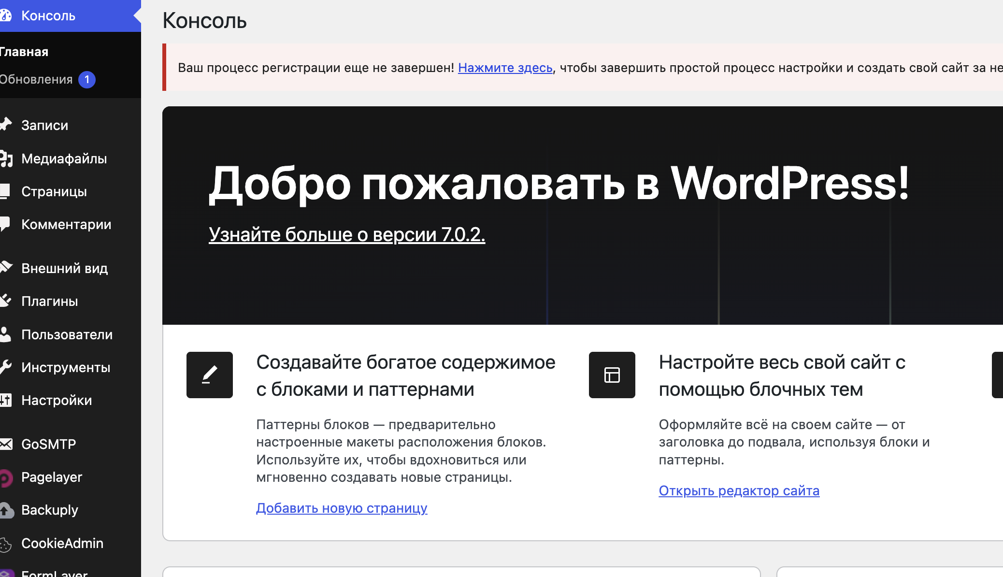Click the paragraph starting Оформляйте всё на своем сайте
This screenshot has height=577, width=1003.
click(x=794, y=442)
